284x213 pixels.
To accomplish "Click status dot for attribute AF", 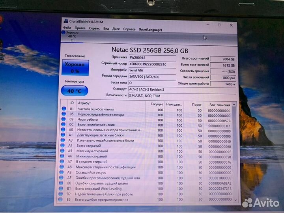I will click(x=61, y=177).
